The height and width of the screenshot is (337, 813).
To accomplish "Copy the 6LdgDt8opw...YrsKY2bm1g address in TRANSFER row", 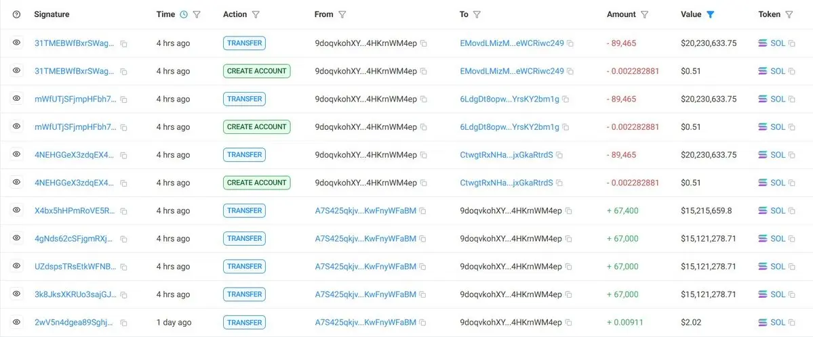I will pyautogui.click(x=566, y=99).
